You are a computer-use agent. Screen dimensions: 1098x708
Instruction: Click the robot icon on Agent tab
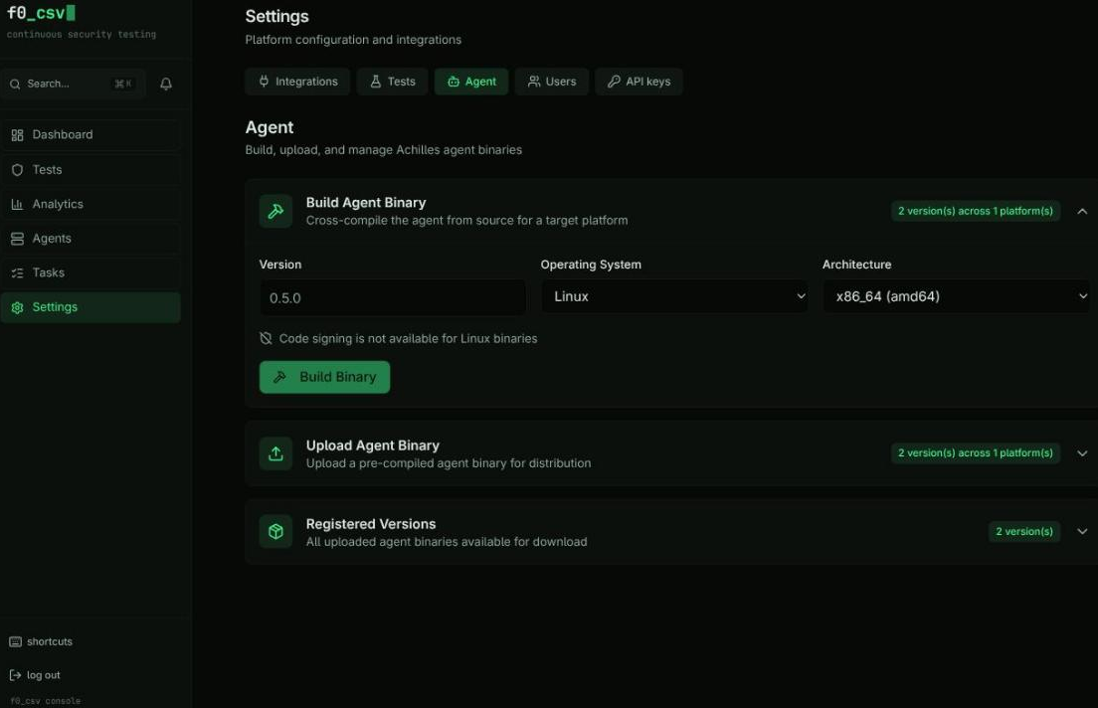[454, 82]
